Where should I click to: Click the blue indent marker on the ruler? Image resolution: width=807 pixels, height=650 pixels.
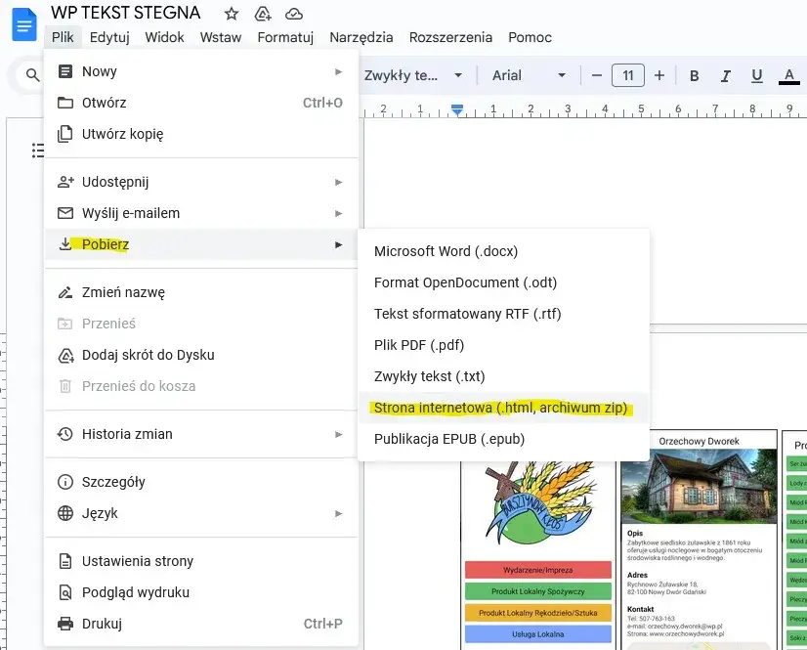pos(458,110)
